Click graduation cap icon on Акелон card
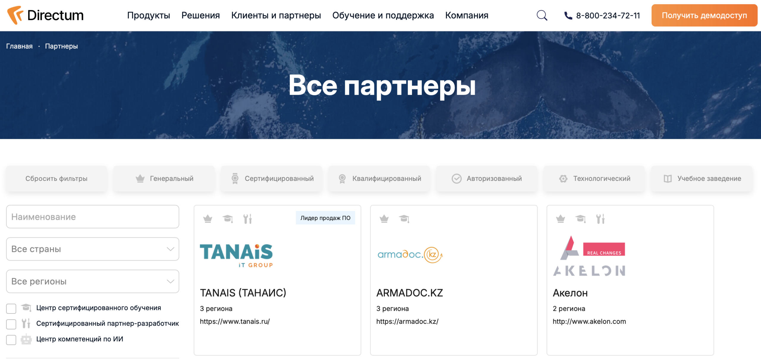The image size is (761, 364). [581, 219]
